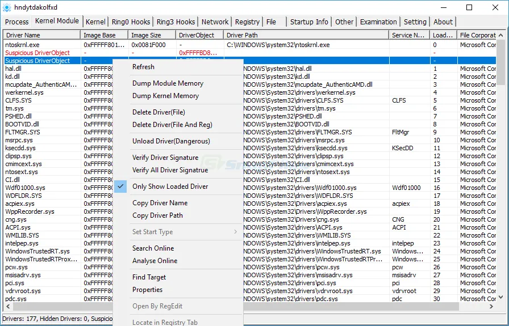
Task: Select Dump Module Memory
Action: pos(178,83)
